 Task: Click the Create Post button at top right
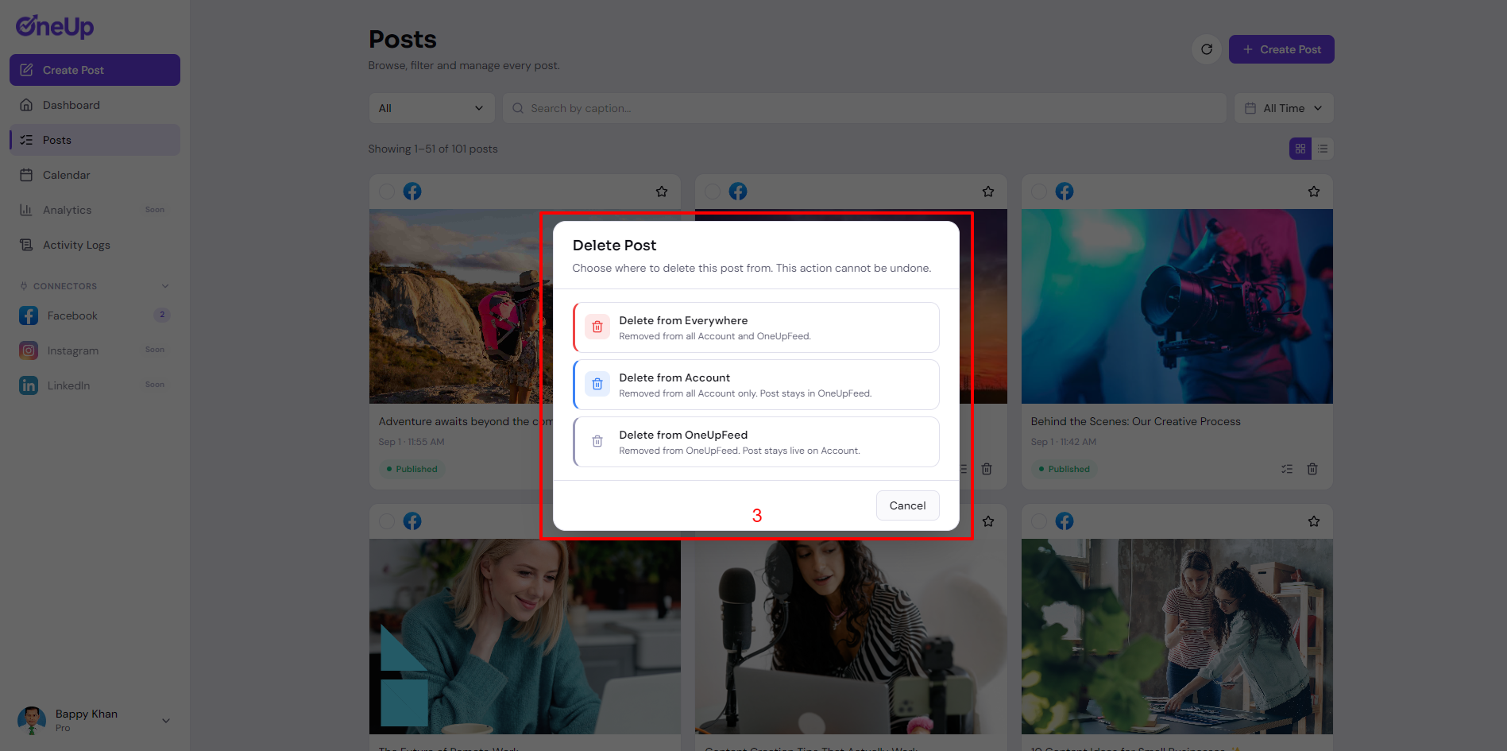point(1281,49)
